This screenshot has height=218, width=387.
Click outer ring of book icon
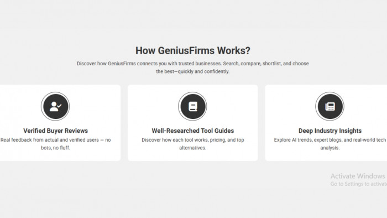192,93
